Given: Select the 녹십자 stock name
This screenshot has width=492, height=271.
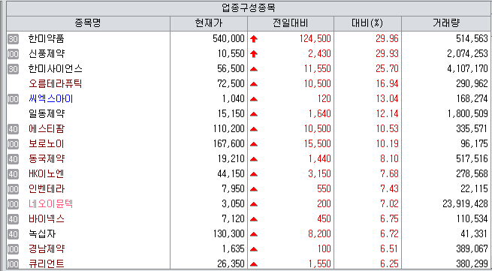Looking at the screenshot, I should coord(42,234).
